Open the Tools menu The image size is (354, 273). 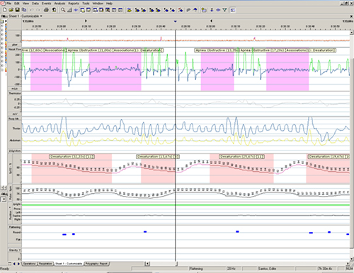click(86, 4)
